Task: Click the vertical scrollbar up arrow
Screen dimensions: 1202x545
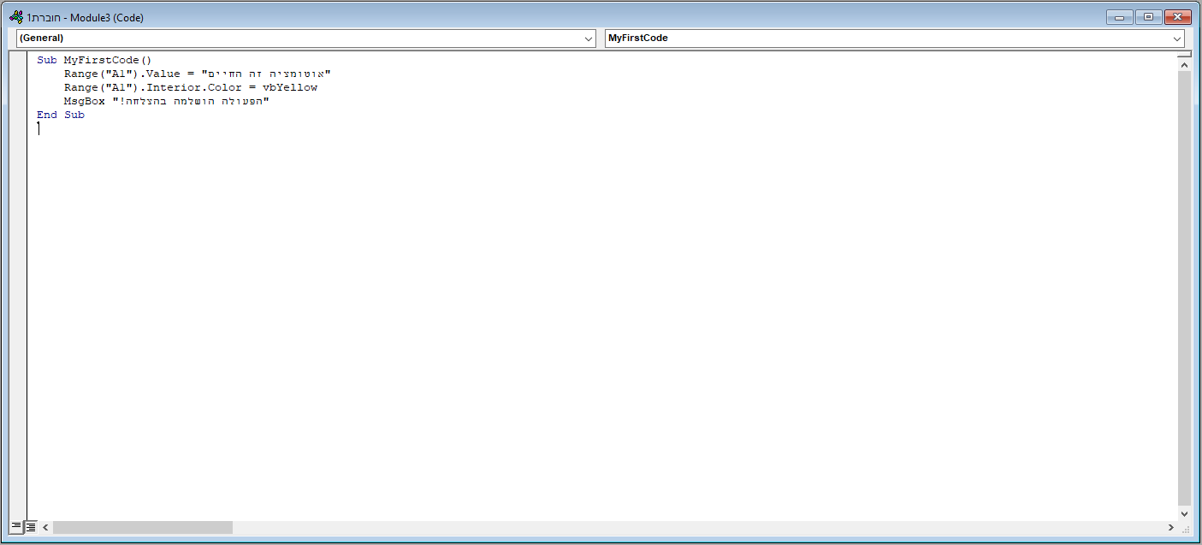Action: pyautogui.click(x=1184, y=65)
